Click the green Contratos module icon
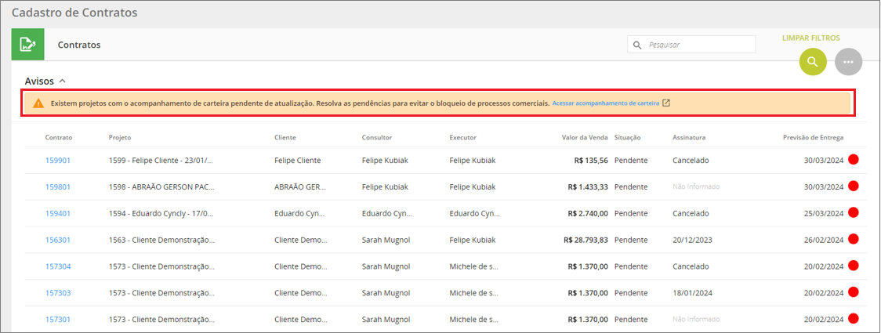Image resolution: width=881 pixels, height=333 pixels. (x=28, y=45)
